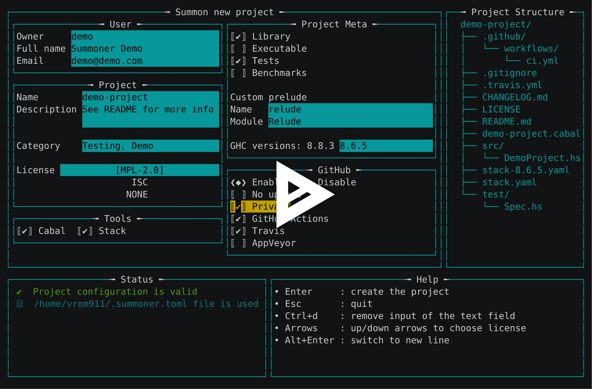
Task: Click the 'Arrows' help line
Action: point(400,328)
